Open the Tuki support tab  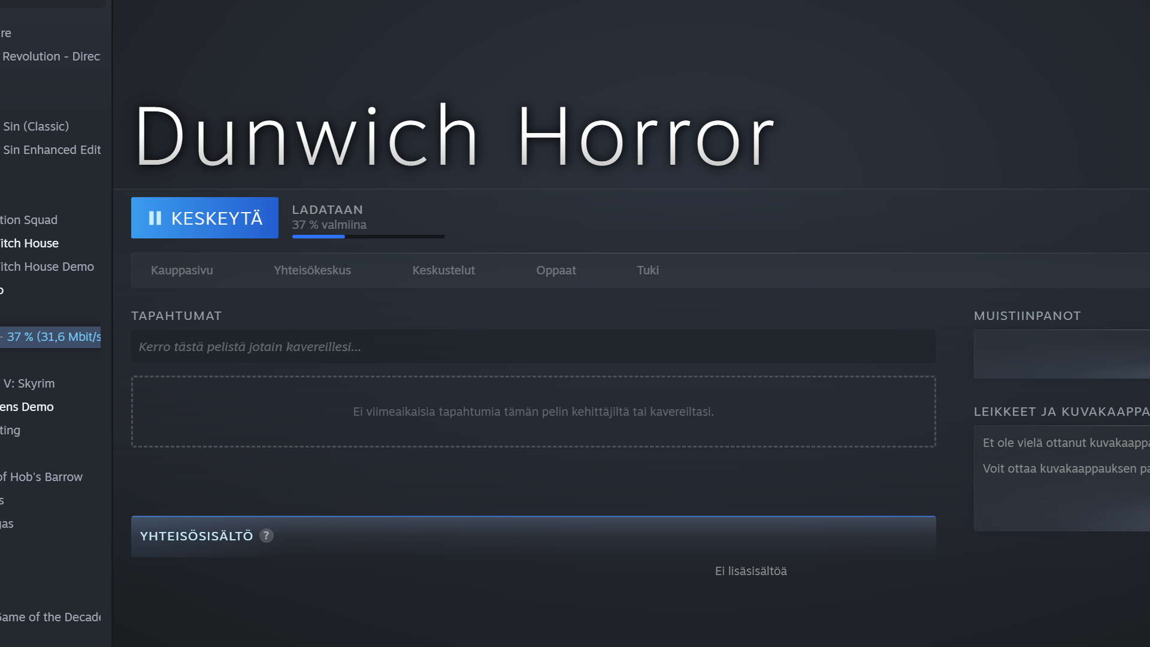click(647, 270)
